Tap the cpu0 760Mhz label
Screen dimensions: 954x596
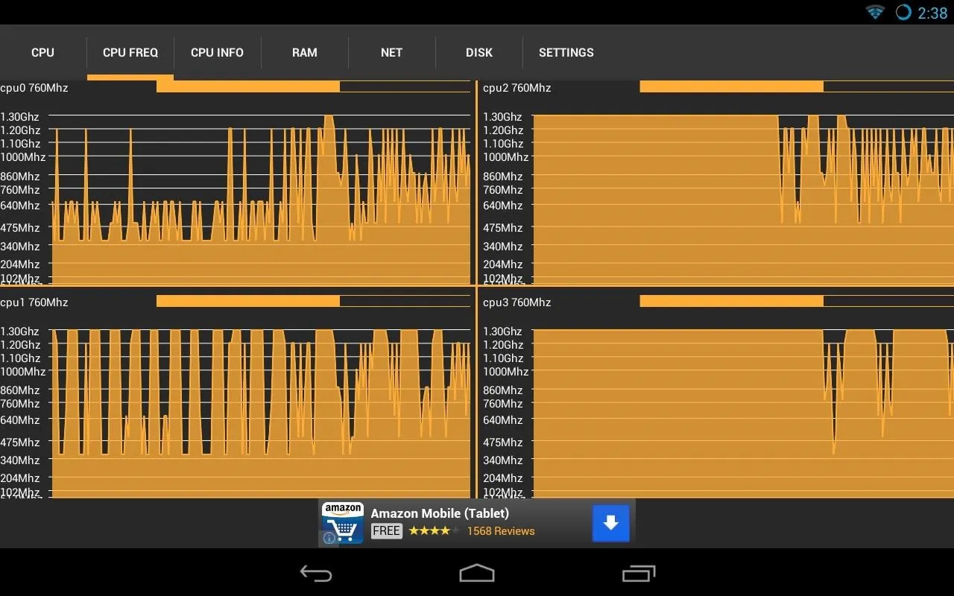(34, 88)
